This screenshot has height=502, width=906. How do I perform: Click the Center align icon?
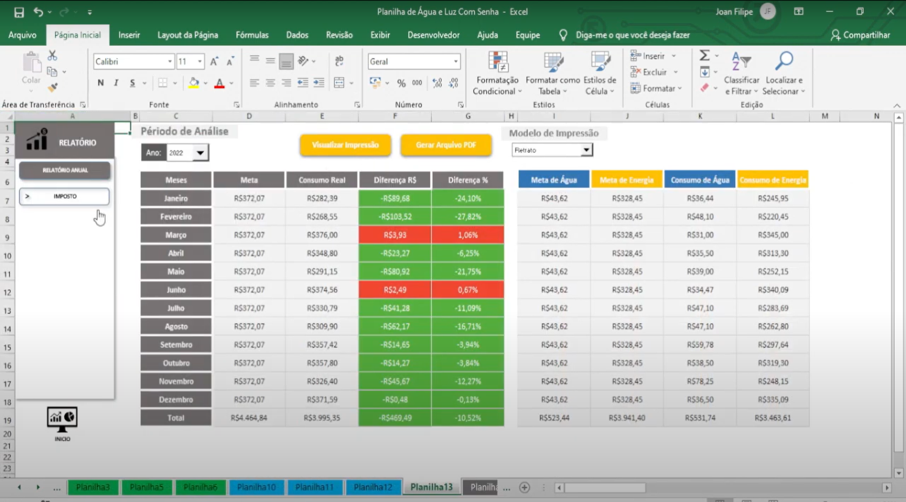270,83
